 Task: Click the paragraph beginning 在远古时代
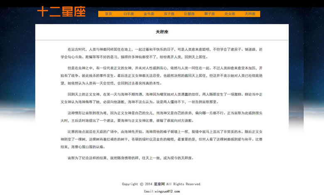[x=162, y=53]
